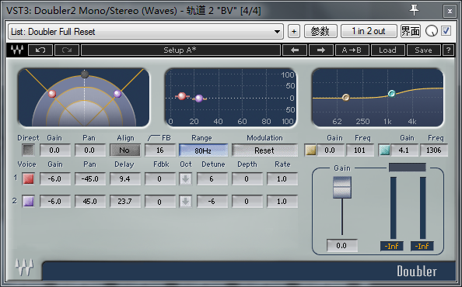Open the Doubler Full Reset preset dropdown
Image resolution: width=462 pixels, height=287 pixels.
(145, 32)
